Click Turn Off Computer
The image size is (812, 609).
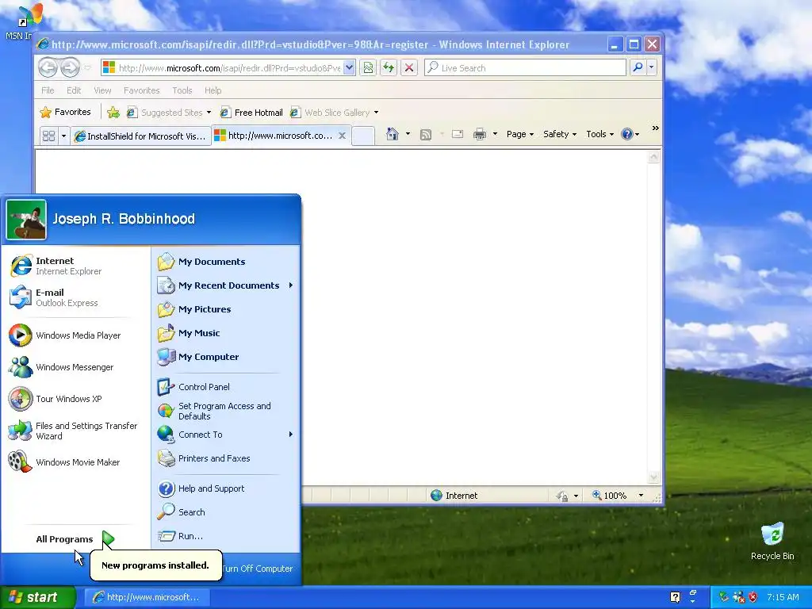pyautogui.click(x=258, y=568)
